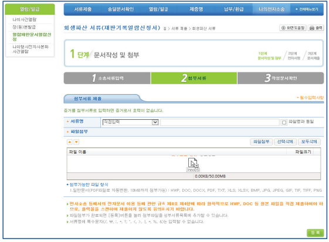Click the green 등록 register button
This screenshot has height=242, width=329.
coord(315,233)
